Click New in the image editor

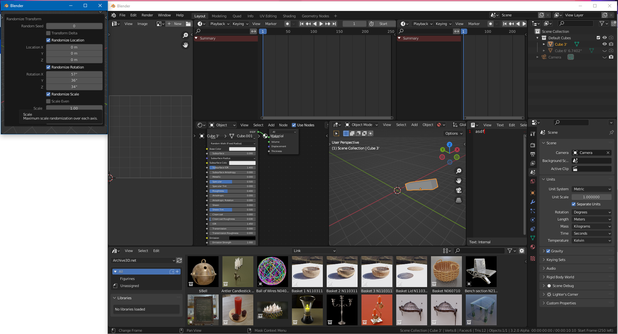click(x=174, y=24)
